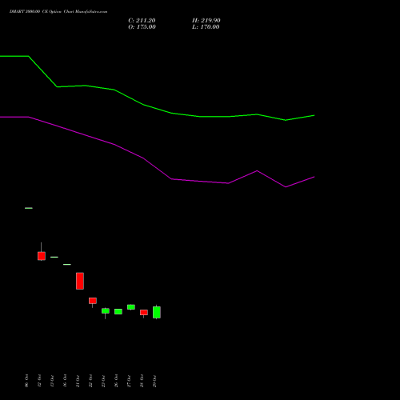400x400 pixels.
Task: Click the red candle for 12 Oct
Action: pyautogui.click(x=42, y=256)
